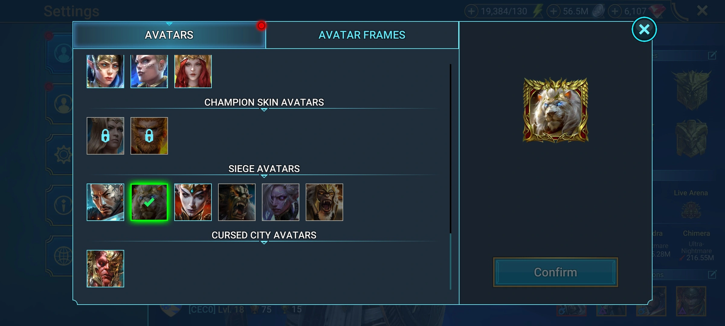Open the globe language sidebar icon
Viewport: 725px width, 326px height.
click(63, 256)
